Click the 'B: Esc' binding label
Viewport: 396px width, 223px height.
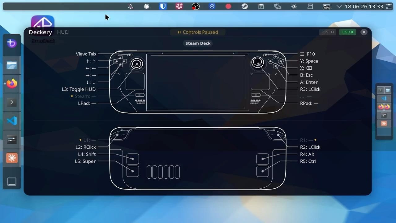[x=306, y=75]
